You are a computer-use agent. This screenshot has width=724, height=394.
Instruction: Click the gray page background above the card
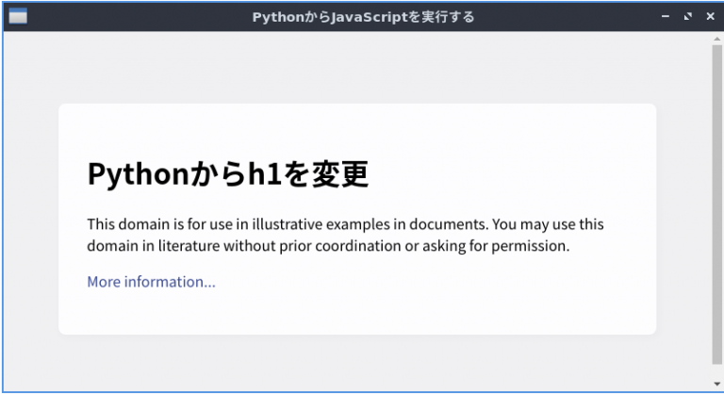coord(357,67)
